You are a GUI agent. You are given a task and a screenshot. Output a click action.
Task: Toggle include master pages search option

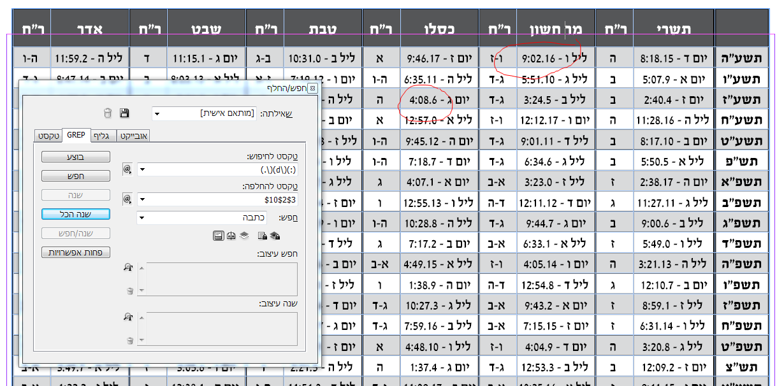tap(231, 236)
